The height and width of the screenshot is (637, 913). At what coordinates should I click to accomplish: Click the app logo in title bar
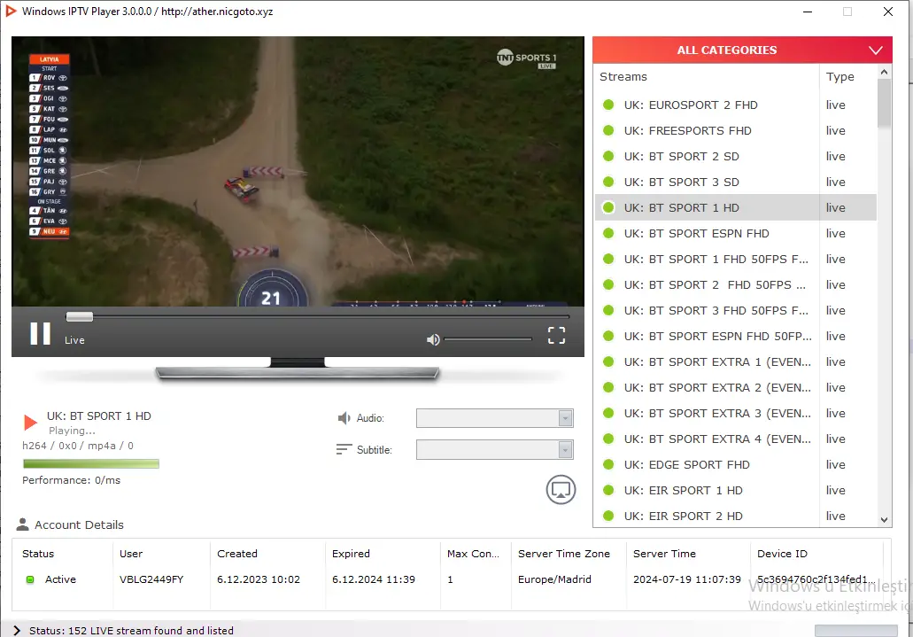click(x=11, y=11)
